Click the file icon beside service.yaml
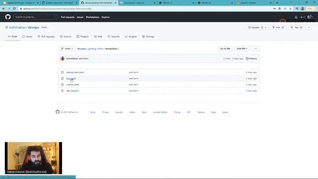 point(63,90)
